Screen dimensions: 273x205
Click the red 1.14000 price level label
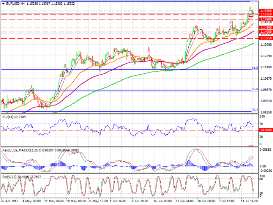(x=266, y=32)
